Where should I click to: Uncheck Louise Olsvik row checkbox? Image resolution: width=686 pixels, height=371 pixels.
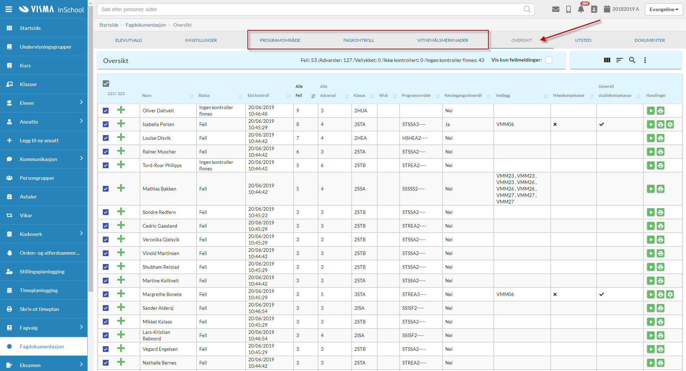[106, 138]
